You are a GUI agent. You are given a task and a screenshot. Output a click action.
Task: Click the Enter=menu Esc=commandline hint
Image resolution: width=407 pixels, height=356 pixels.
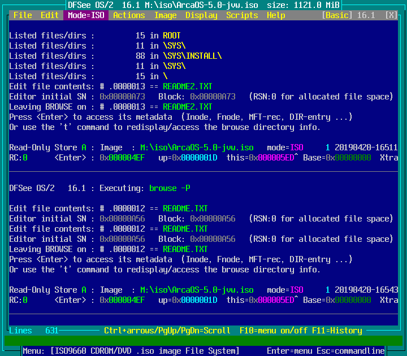click(x=326, y=351)
